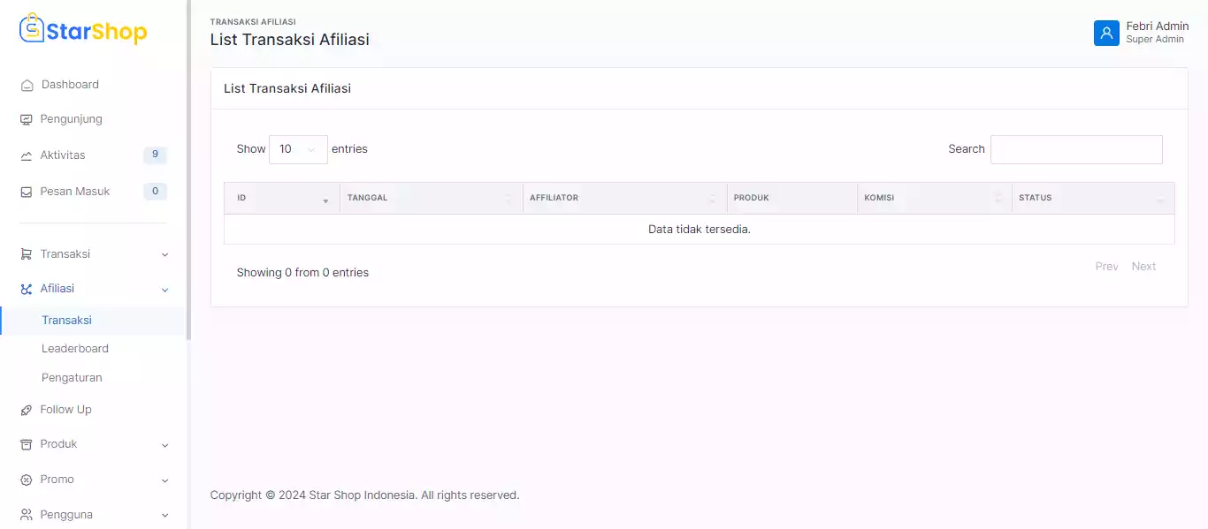Expand the Produk menu

click(x=94, y=444)
